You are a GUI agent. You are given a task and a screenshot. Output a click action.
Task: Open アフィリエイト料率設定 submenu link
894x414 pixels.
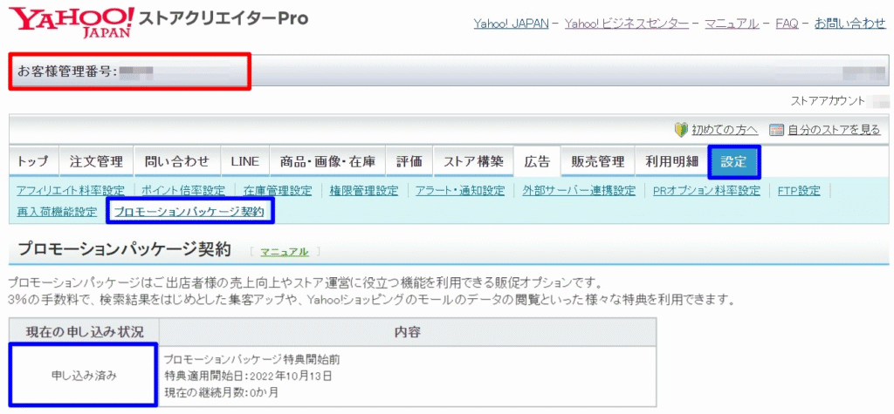pos(71,191)
